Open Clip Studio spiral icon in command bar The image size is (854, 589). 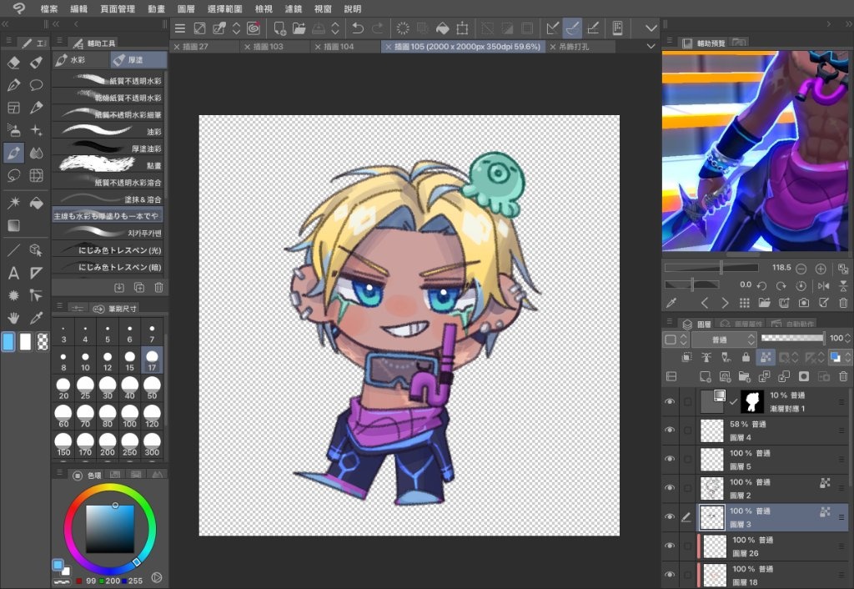(x=254, y=28)
